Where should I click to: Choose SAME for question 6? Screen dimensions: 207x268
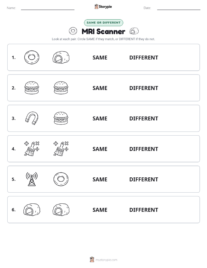pyautogui.click(x=100, y=210)
